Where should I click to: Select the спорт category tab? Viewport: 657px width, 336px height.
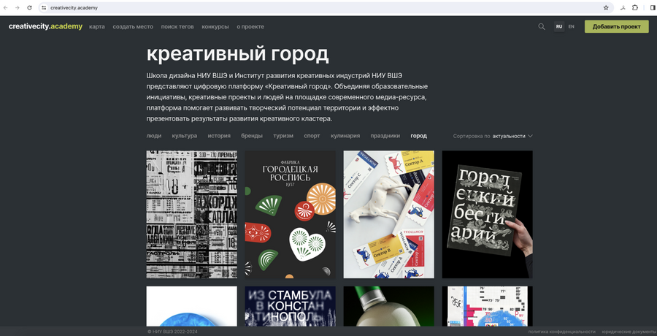tap(312, 136)
